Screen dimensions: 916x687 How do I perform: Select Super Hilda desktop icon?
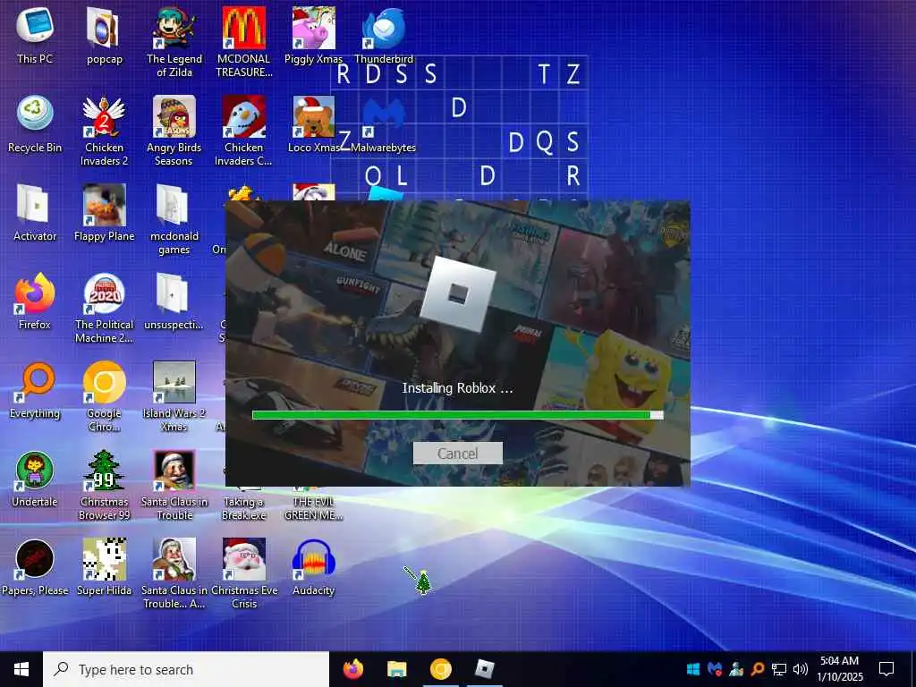click(104, 568)
